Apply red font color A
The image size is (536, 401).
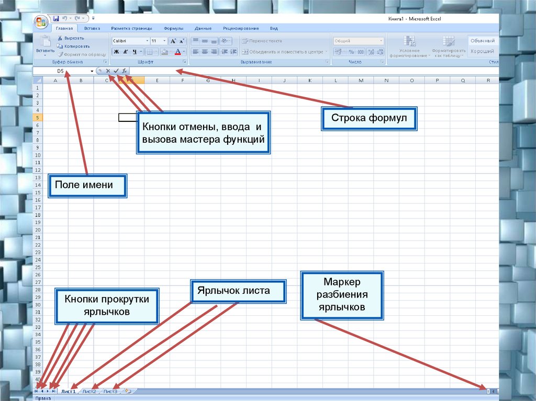pos(178,52)
